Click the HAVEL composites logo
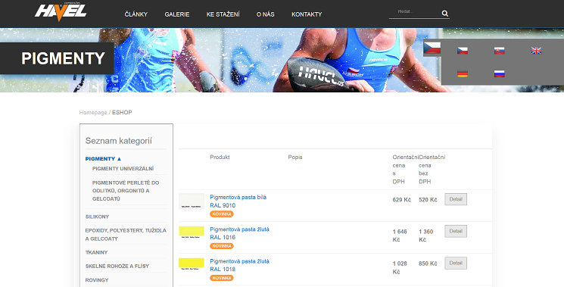This screenshot has height=287, width=564. coord(61,12)
